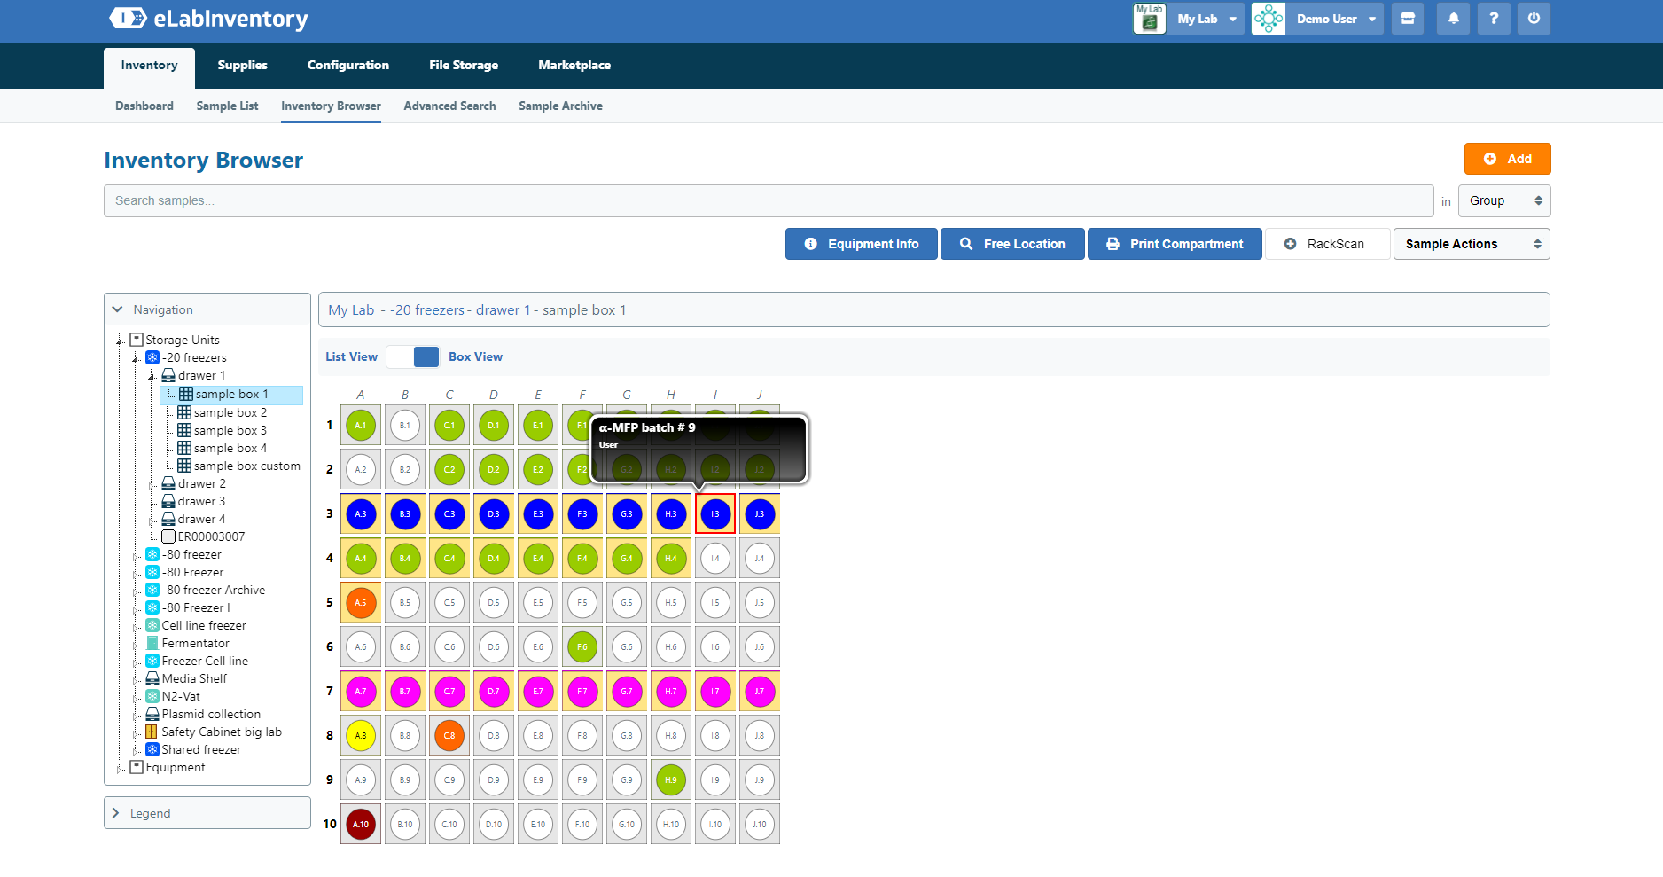Click the Free Location button
This screenshot has width=1663, height=877.
1012,244
